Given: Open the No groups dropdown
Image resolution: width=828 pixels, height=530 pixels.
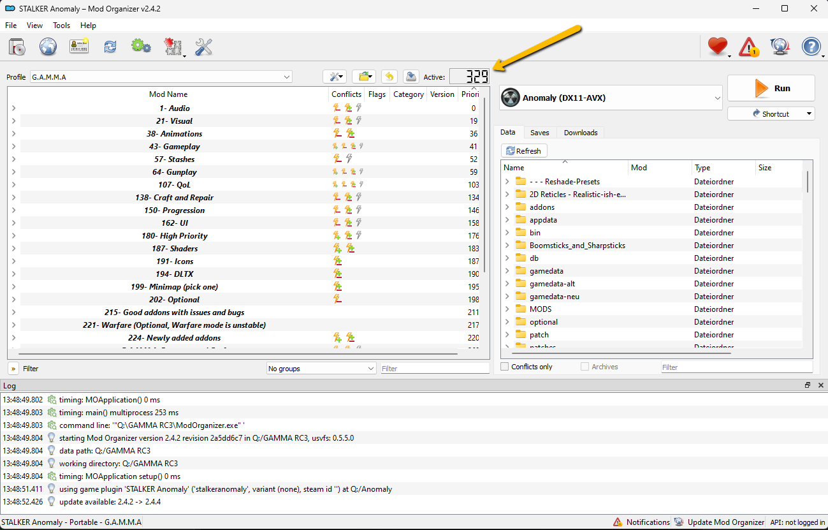Looking at the screenshot, I should tap(322, 369).
